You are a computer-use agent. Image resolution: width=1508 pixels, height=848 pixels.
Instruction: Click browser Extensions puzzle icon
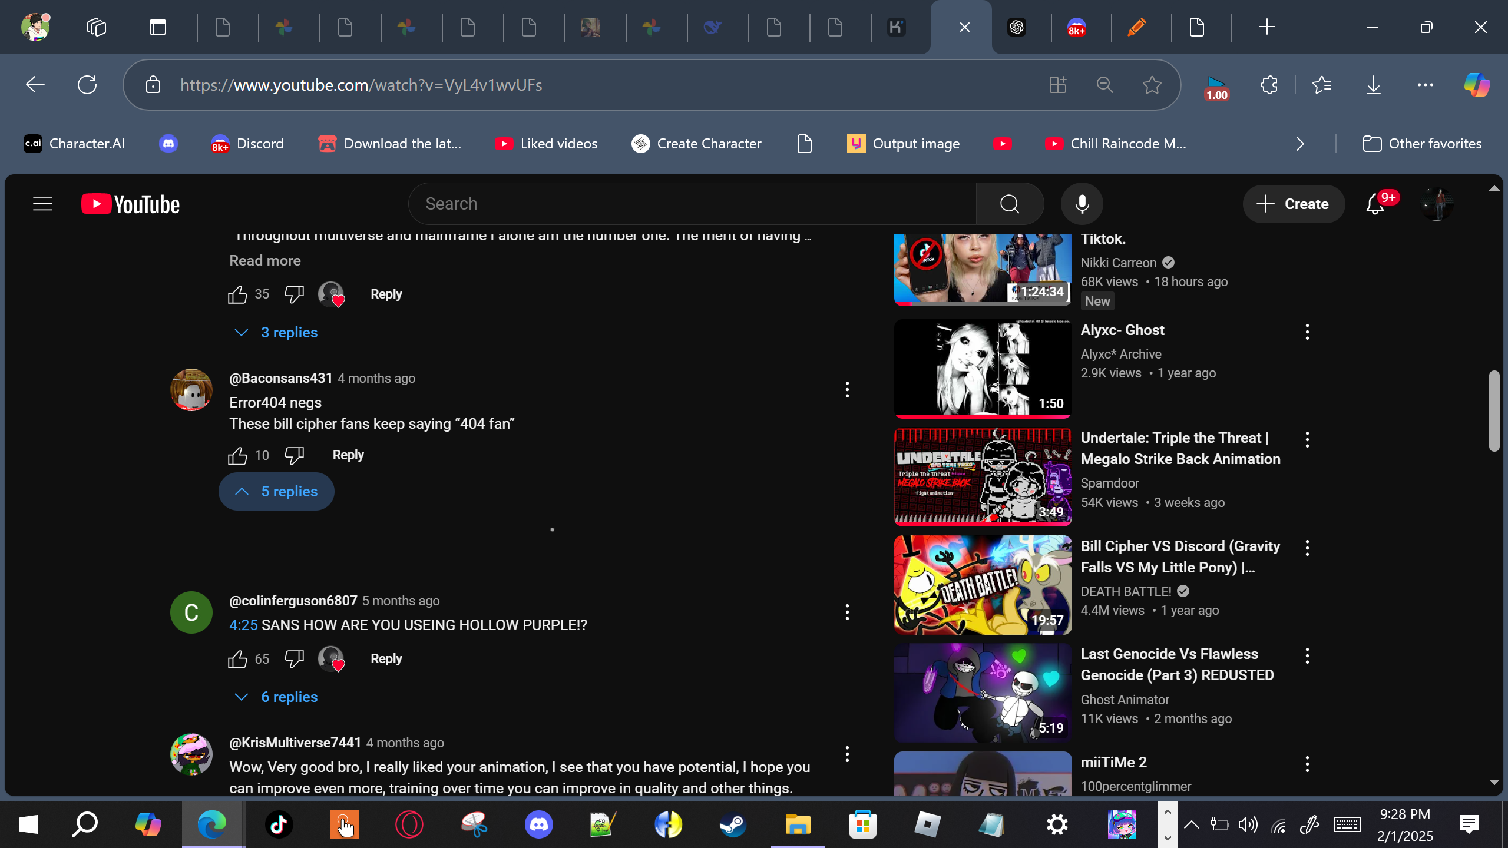coord(1269,85)
